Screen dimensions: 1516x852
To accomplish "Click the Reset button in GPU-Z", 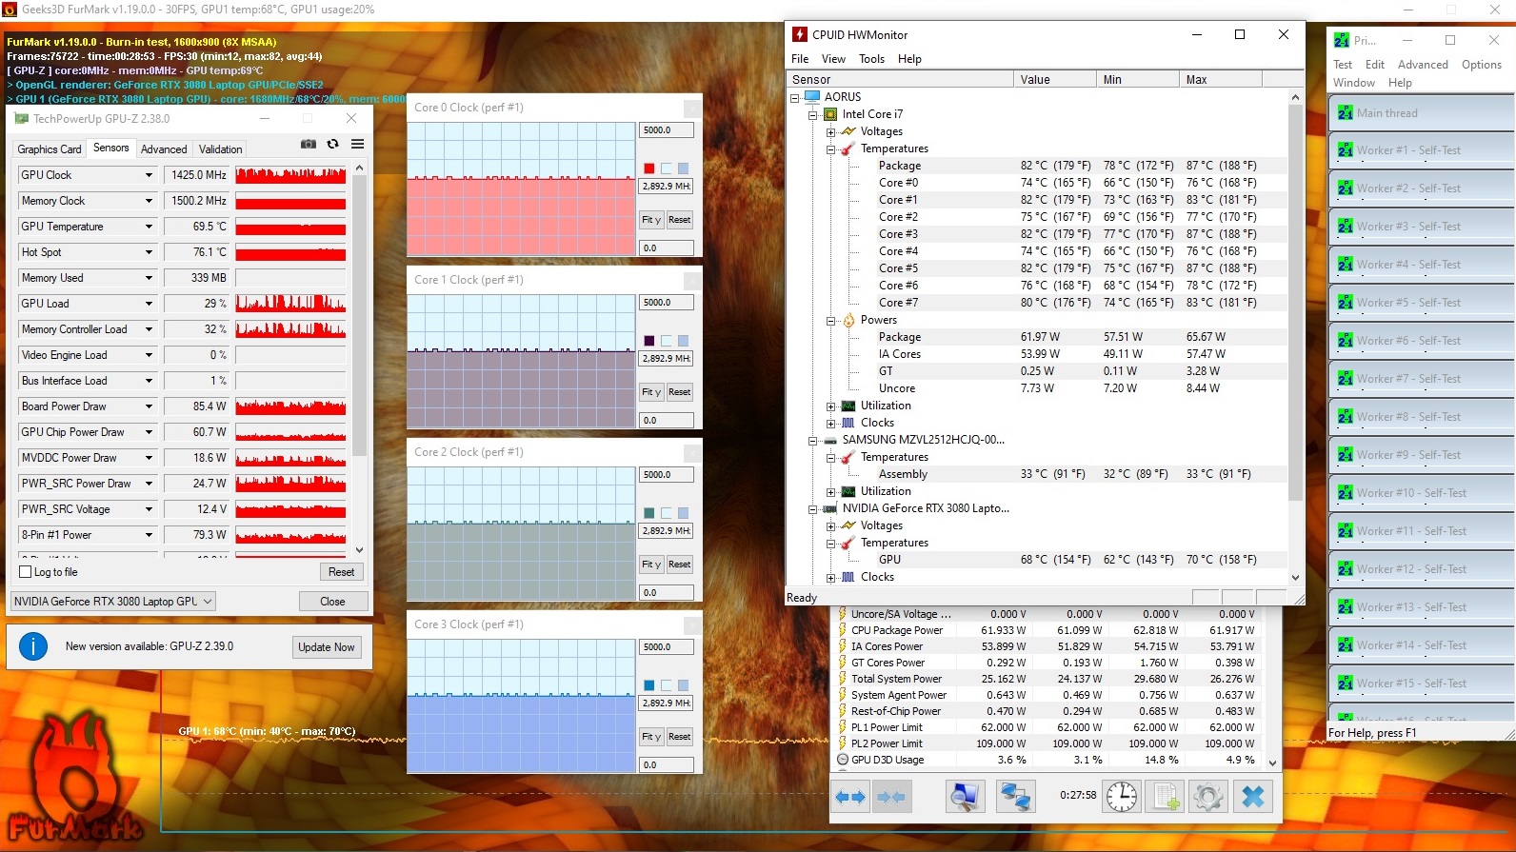I will pyautogui.click(x=341, y=572).
